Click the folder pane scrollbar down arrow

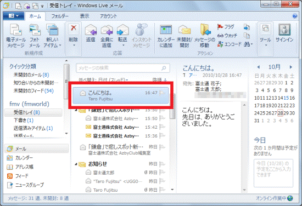[x=66, y=133]
